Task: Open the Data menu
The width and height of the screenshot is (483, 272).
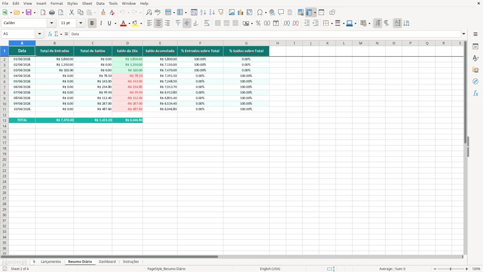Action: (x=100, y=3)
